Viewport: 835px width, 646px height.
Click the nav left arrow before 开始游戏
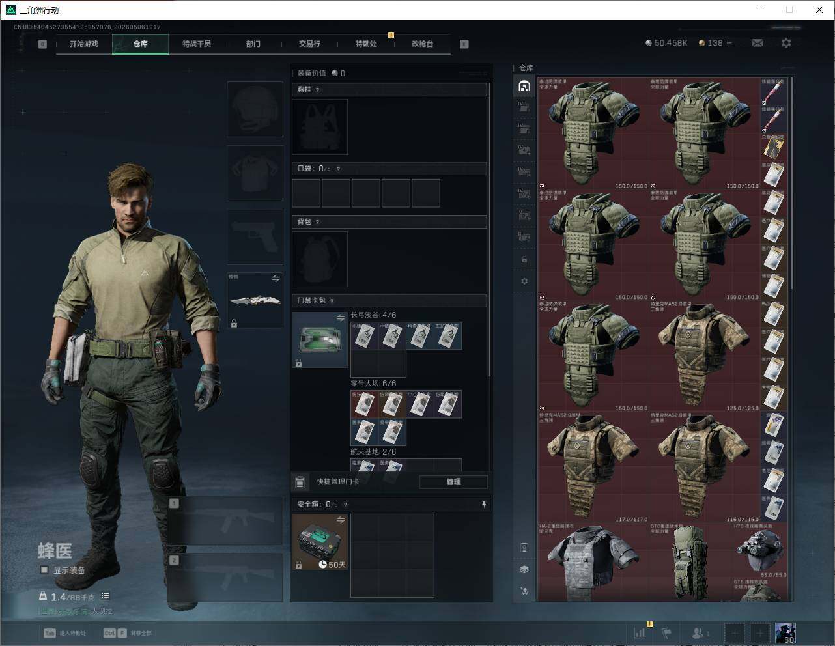click(x=42, y=44)
